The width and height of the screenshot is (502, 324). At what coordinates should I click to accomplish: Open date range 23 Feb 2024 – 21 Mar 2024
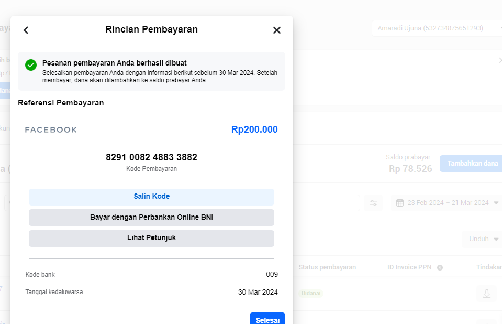(447, 203)
